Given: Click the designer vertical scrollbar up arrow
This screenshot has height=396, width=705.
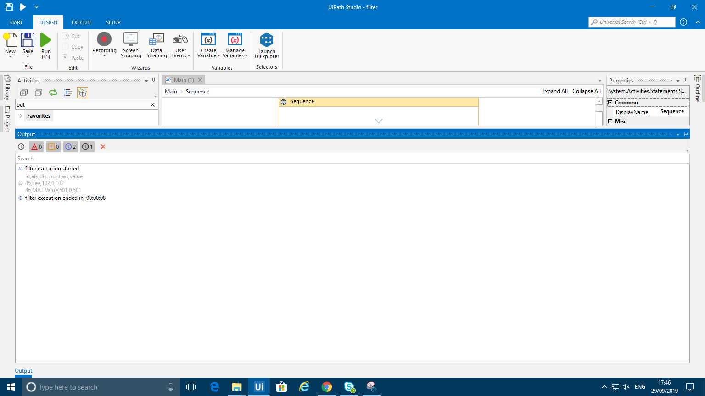Looking at the screenshot, I should [599, 102].
